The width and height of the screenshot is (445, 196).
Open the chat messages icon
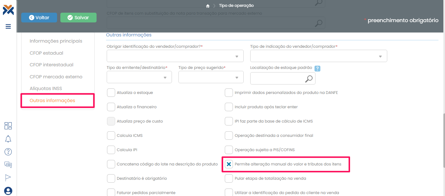point(8,164)
